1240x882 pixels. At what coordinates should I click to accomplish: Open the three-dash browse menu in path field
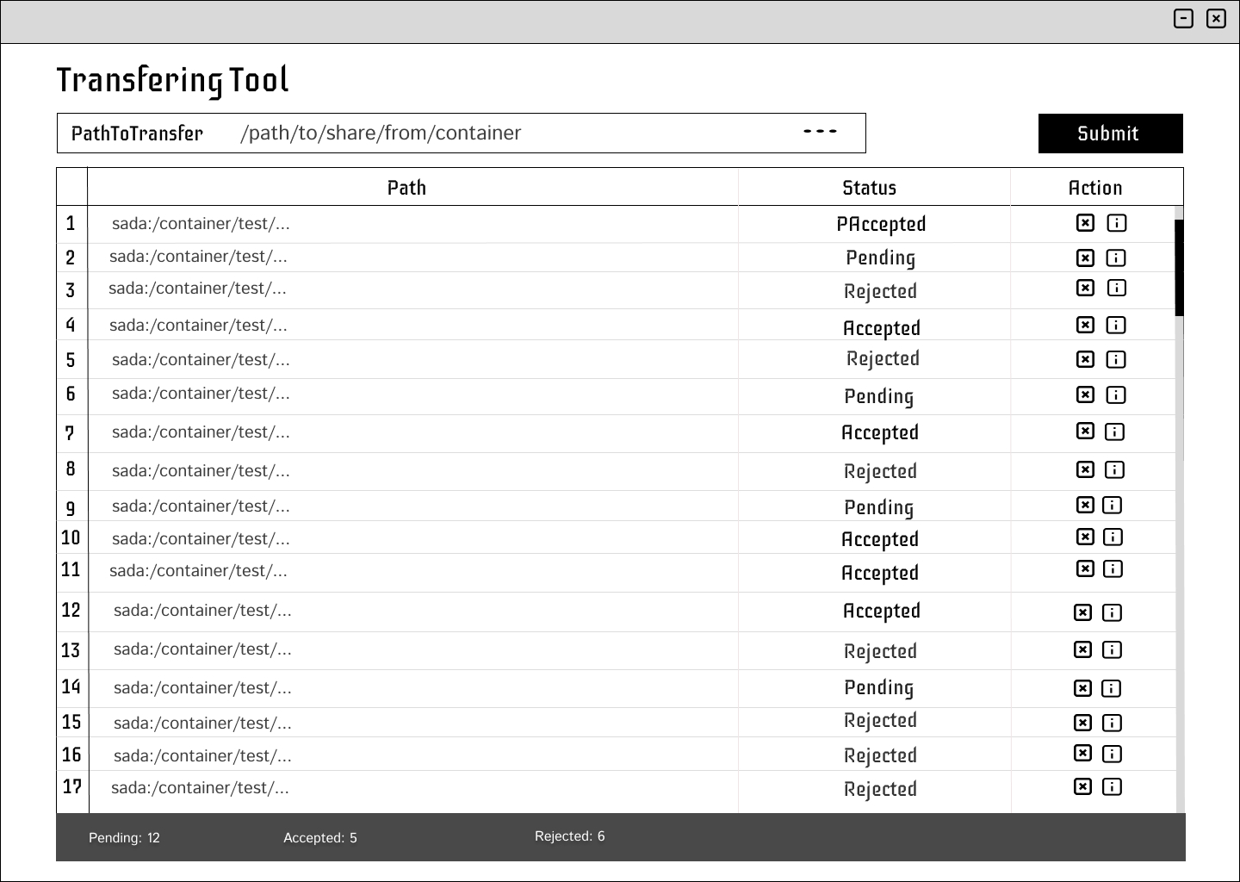click(x=819, y=132)
